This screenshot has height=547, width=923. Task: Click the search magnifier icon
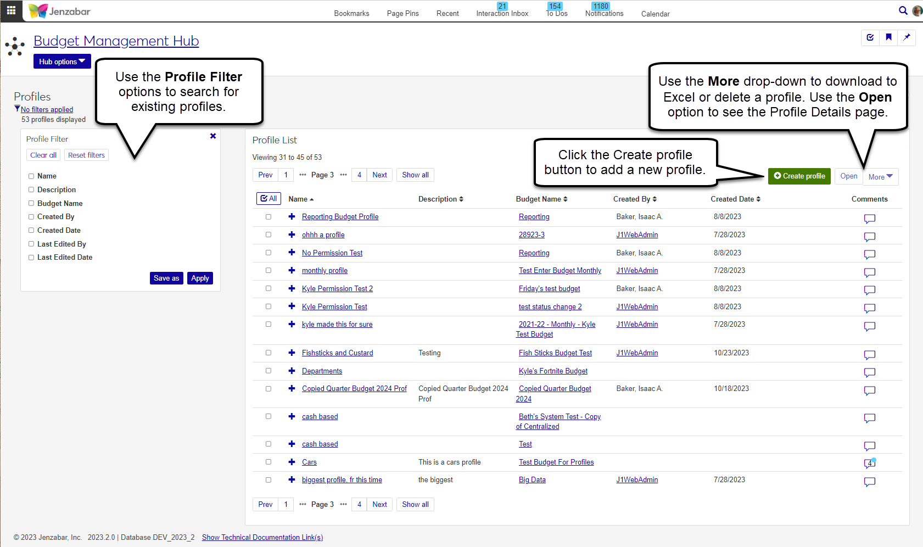[903, 10]
